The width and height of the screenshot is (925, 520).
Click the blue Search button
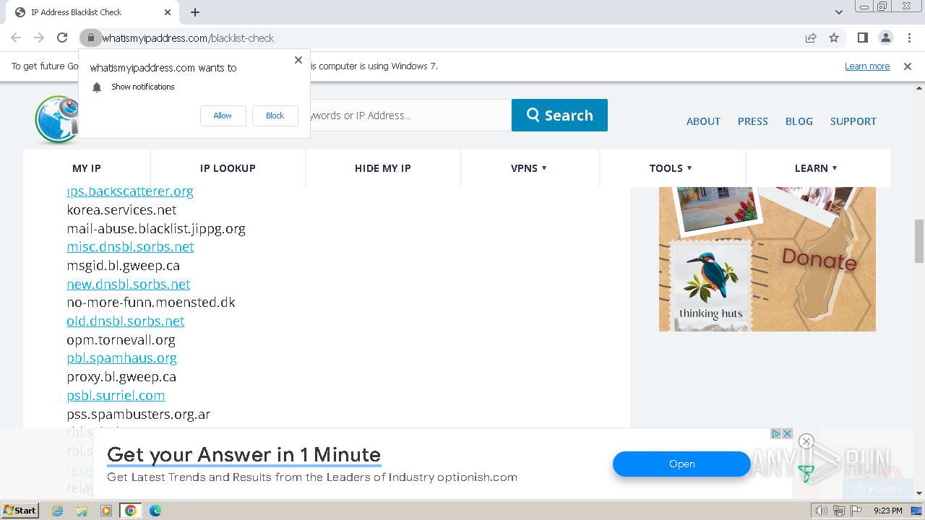coord(559,116)
